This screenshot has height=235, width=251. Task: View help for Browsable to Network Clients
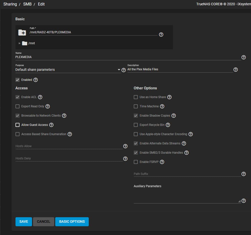[x=64, y=116]
